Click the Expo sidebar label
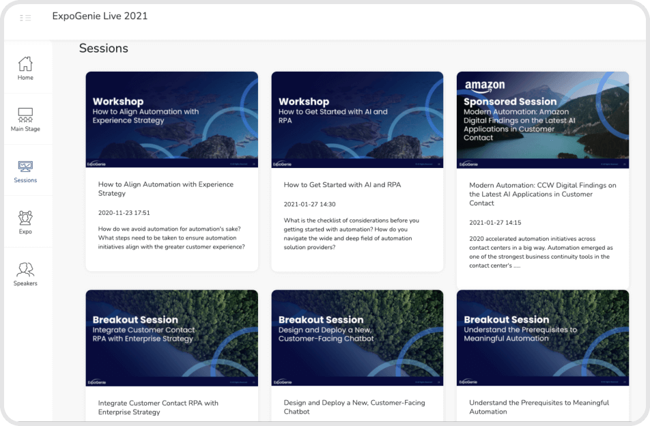Image resolution: width=650 pixels, height=426 pixels. tap(25, 231)
